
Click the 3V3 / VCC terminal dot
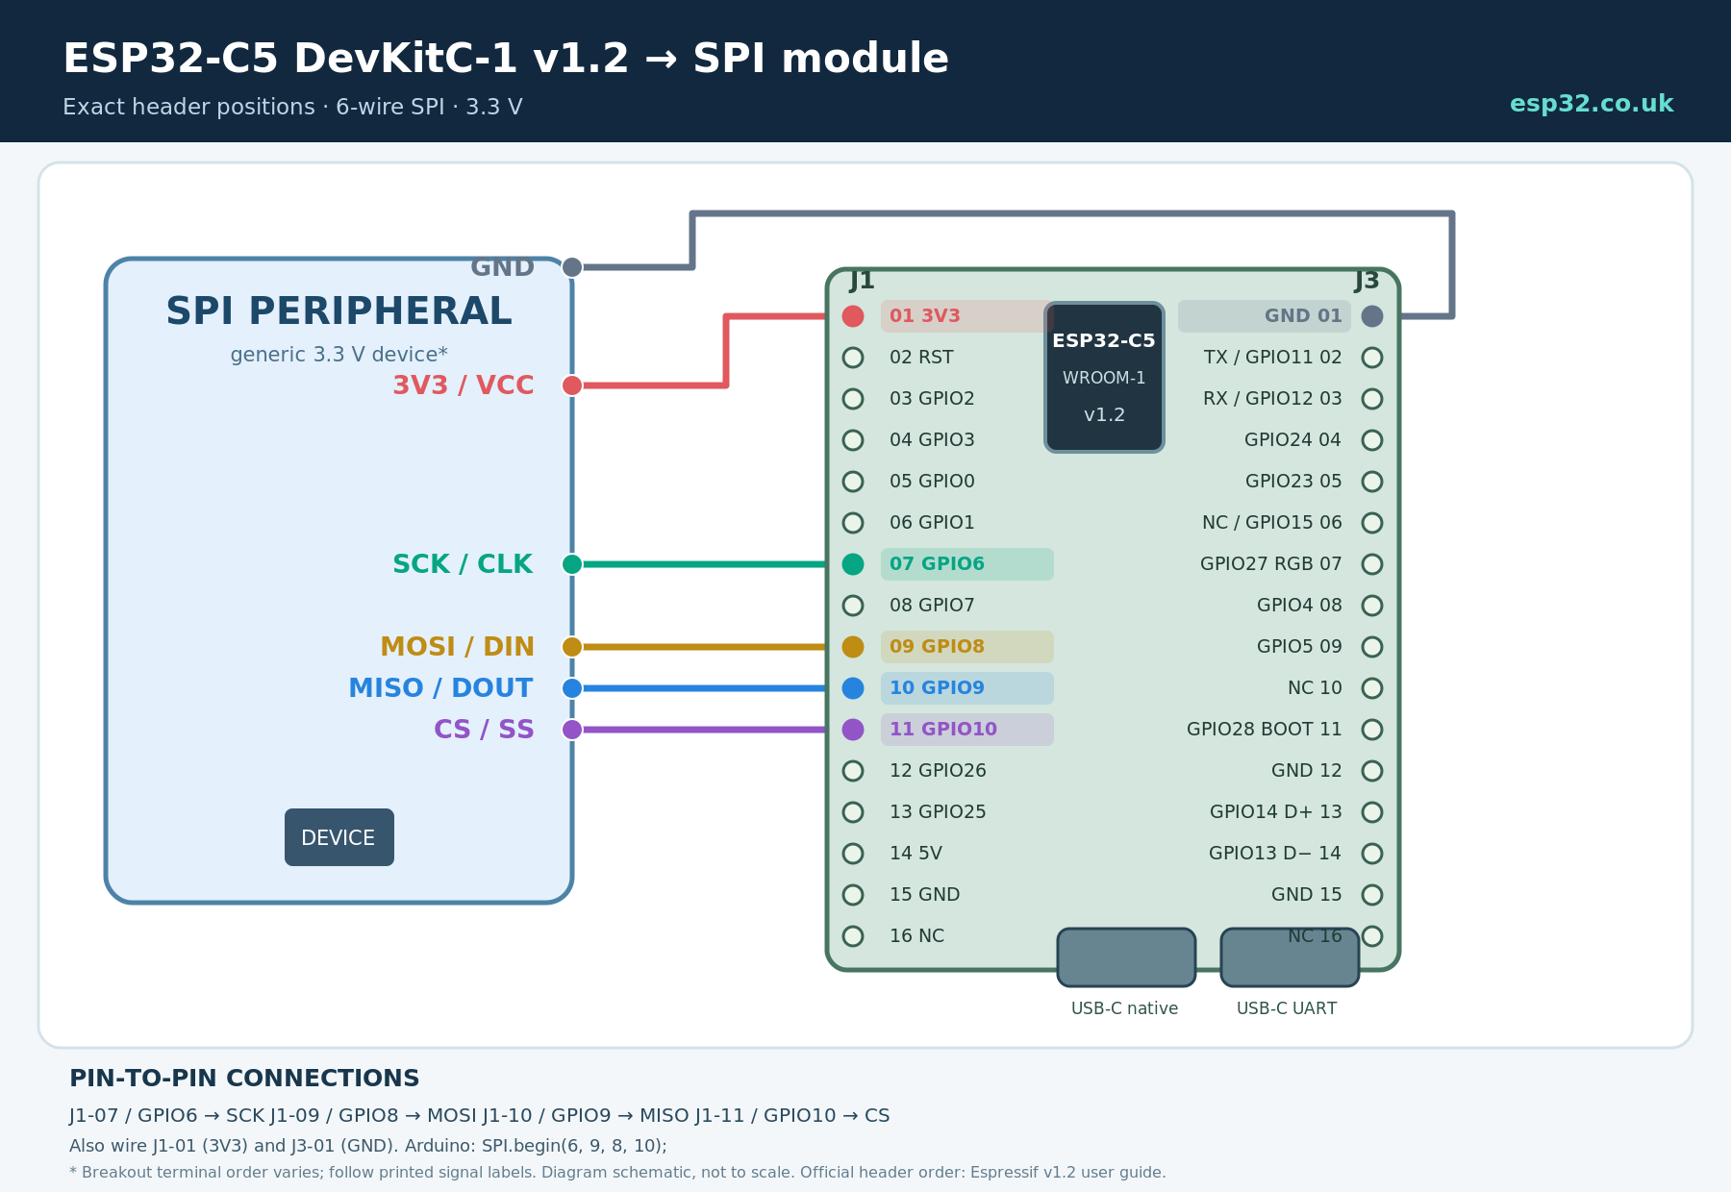(572, 385)
